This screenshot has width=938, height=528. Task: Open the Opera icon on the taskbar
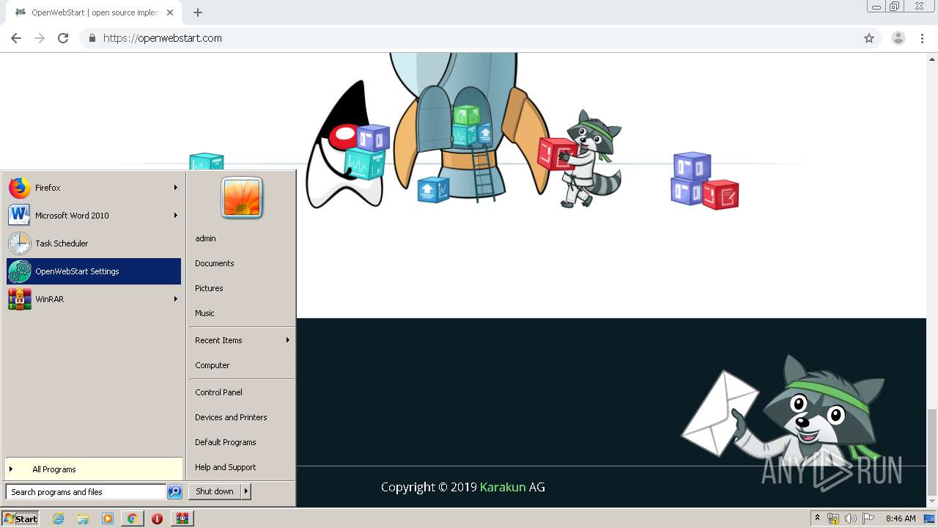coord(157,518)
